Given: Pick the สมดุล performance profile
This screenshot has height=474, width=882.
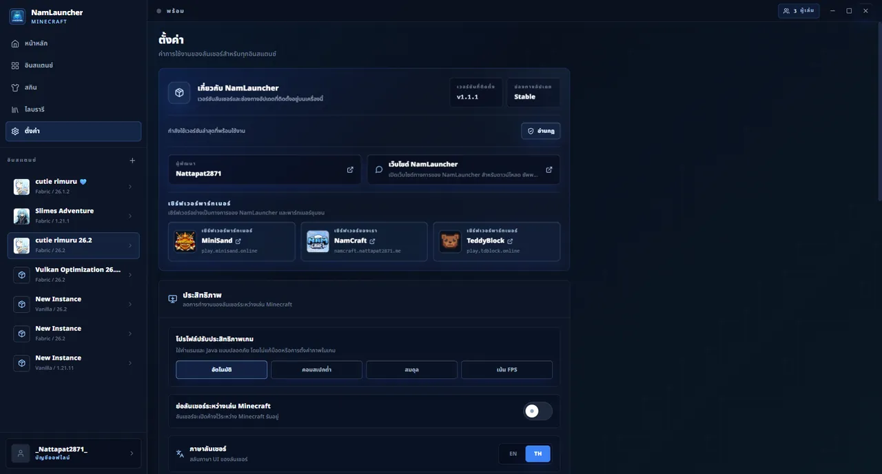Looking at the screenshot, I should 411,370.
